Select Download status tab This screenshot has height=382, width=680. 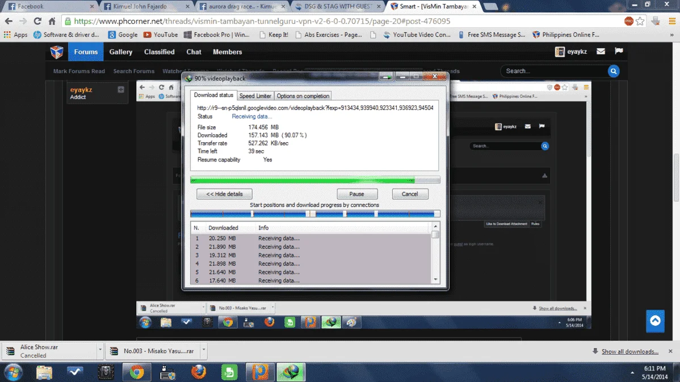[213, 95]
